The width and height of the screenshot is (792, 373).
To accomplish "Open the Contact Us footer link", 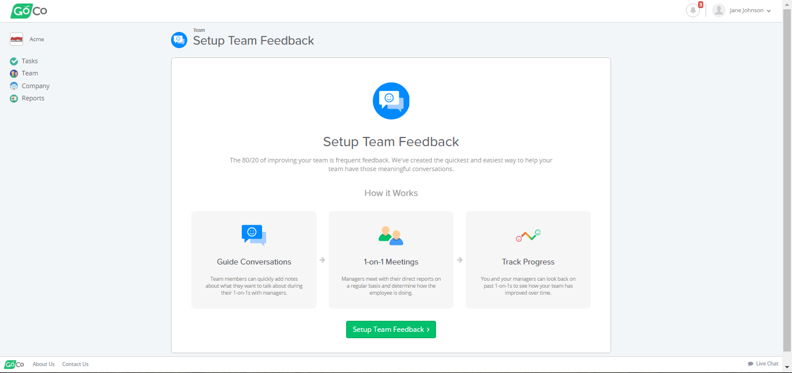I will click(x=75, y=364).
